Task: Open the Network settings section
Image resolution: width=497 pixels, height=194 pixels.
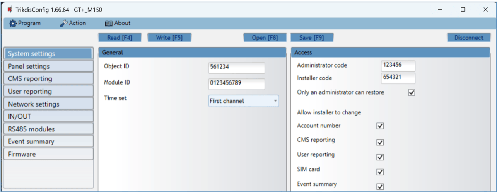Action: (x=48, y=104)
